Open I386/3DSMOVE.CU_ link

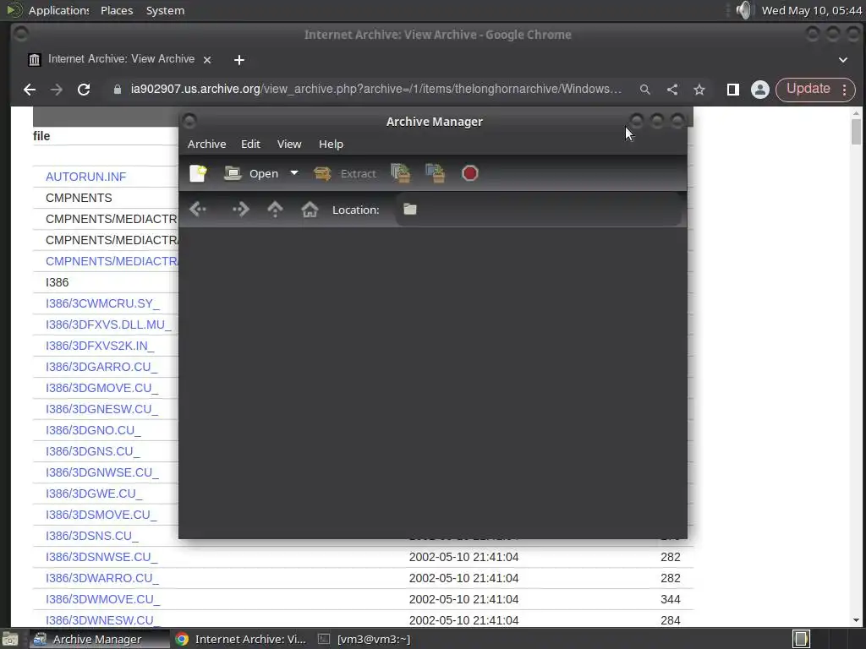pos(101,515)
